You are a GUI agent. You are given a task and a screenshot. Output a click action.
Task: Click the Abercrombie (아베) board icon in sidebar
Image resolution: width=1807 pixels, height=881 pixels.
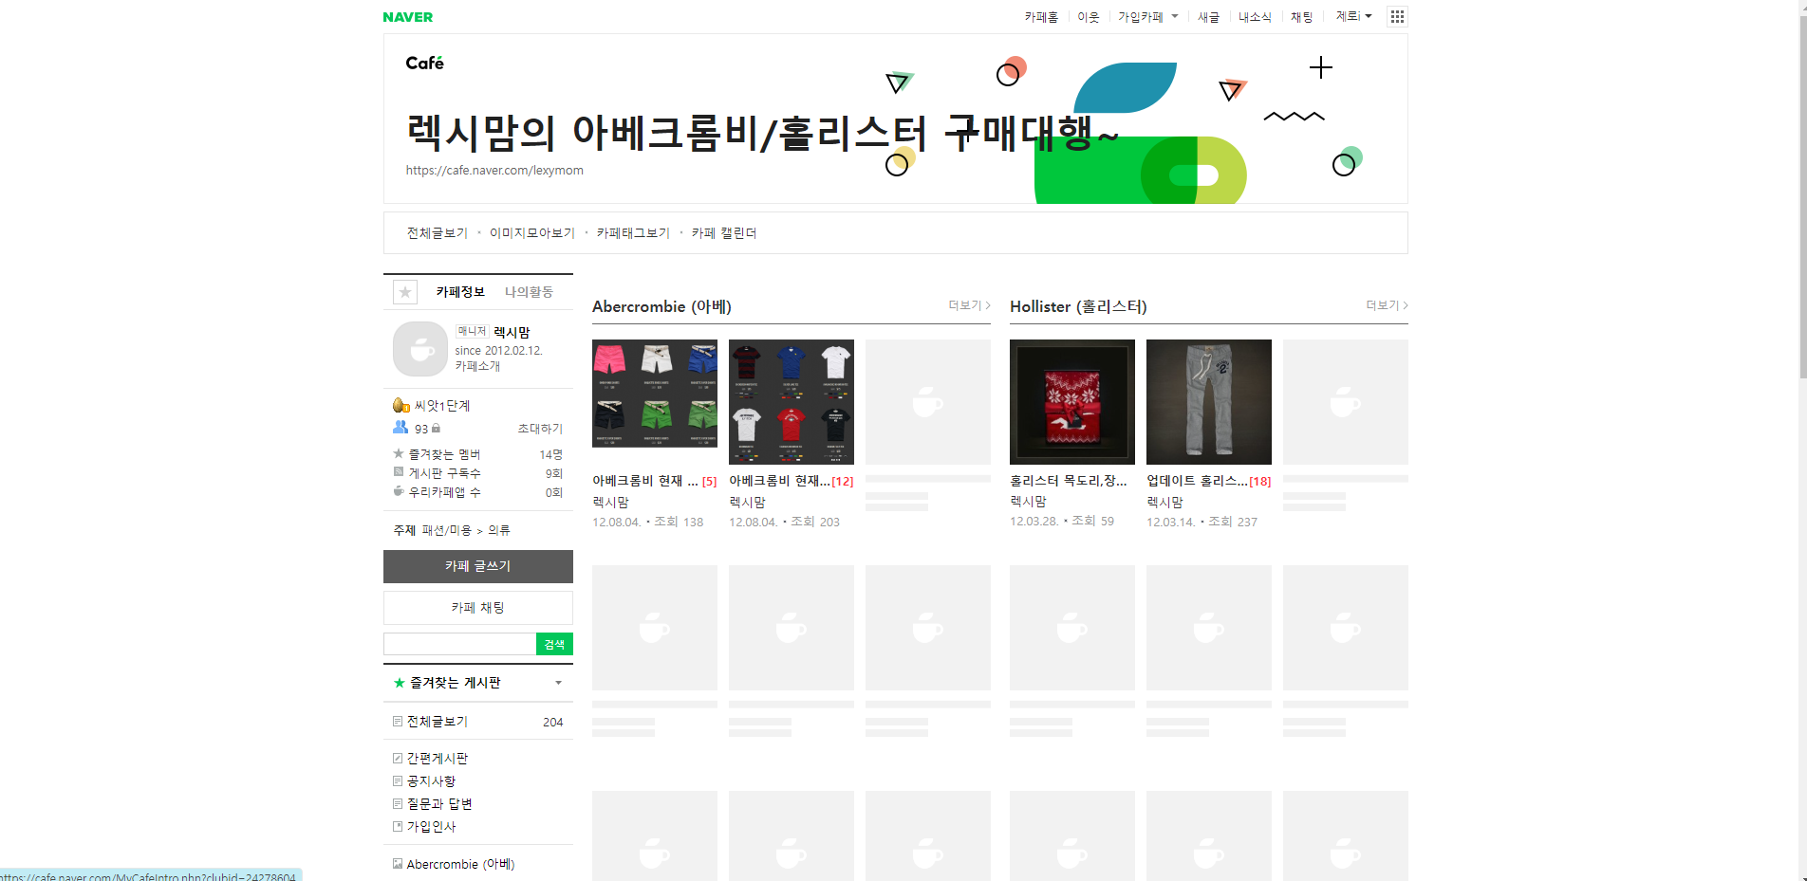pyautogui.click(x=398, y=864)
